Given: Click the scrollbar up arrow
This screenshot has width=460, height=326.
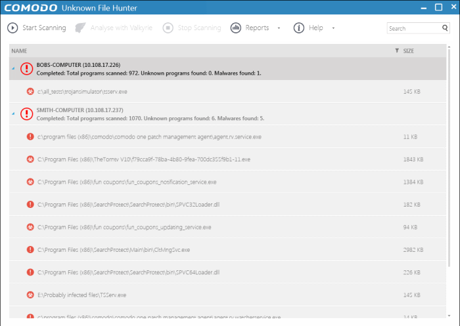Looking at the screenshot, I should [449, 47].
